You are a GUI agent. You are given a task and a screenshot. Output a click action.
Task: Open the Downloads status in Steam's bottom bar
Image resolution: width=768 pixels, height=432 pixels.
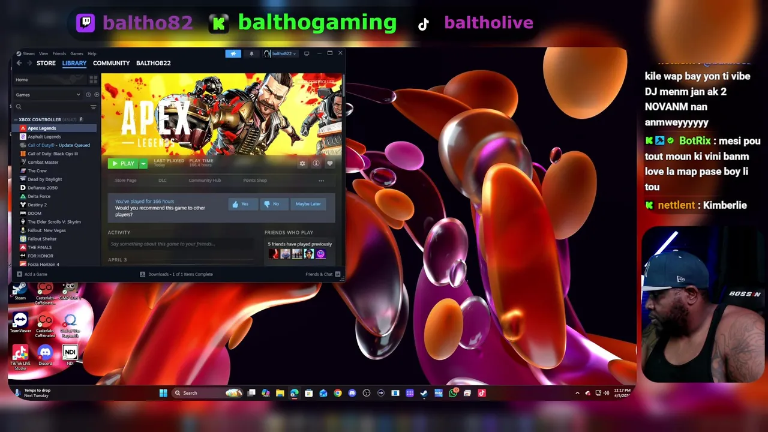pos(176,274)
